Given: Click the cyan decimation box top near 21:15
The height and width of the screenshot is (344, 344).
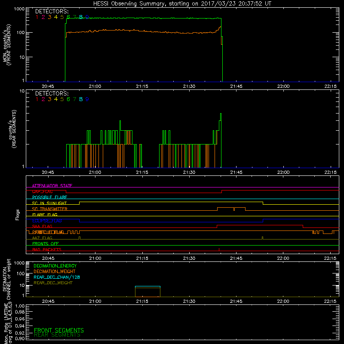Looking at the screenshot, I should click(x=147, y=286).
